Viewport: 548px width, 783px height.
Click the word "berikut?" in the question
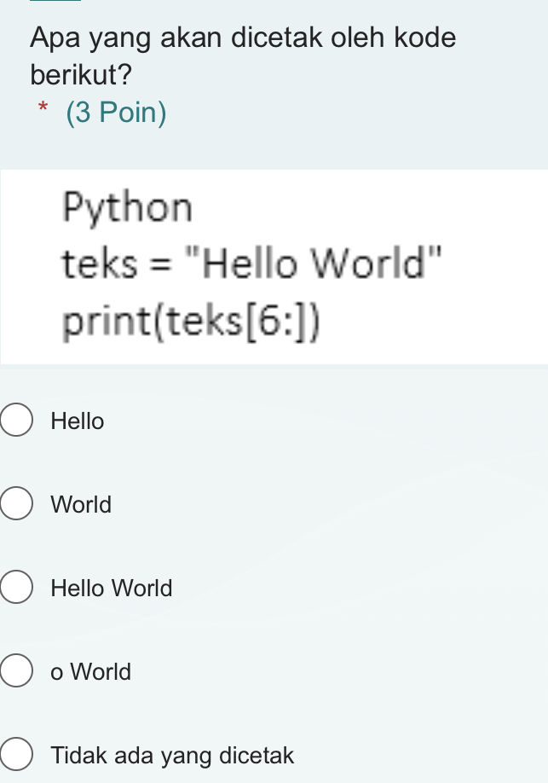(x=81, y=75)
